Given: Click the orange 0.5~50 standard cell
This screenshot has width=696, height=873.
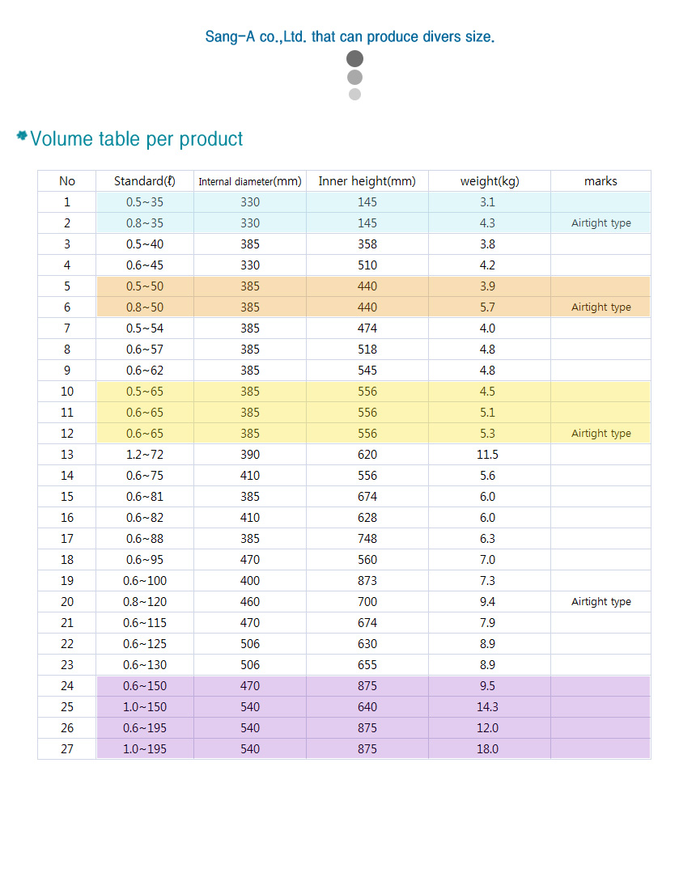Looking at the screenshot, I should pyautogui.click(x=145, y=286).
